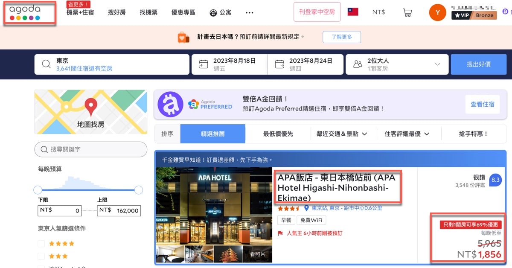Click the double A-coin reward icon

click(x=170, y=105)
